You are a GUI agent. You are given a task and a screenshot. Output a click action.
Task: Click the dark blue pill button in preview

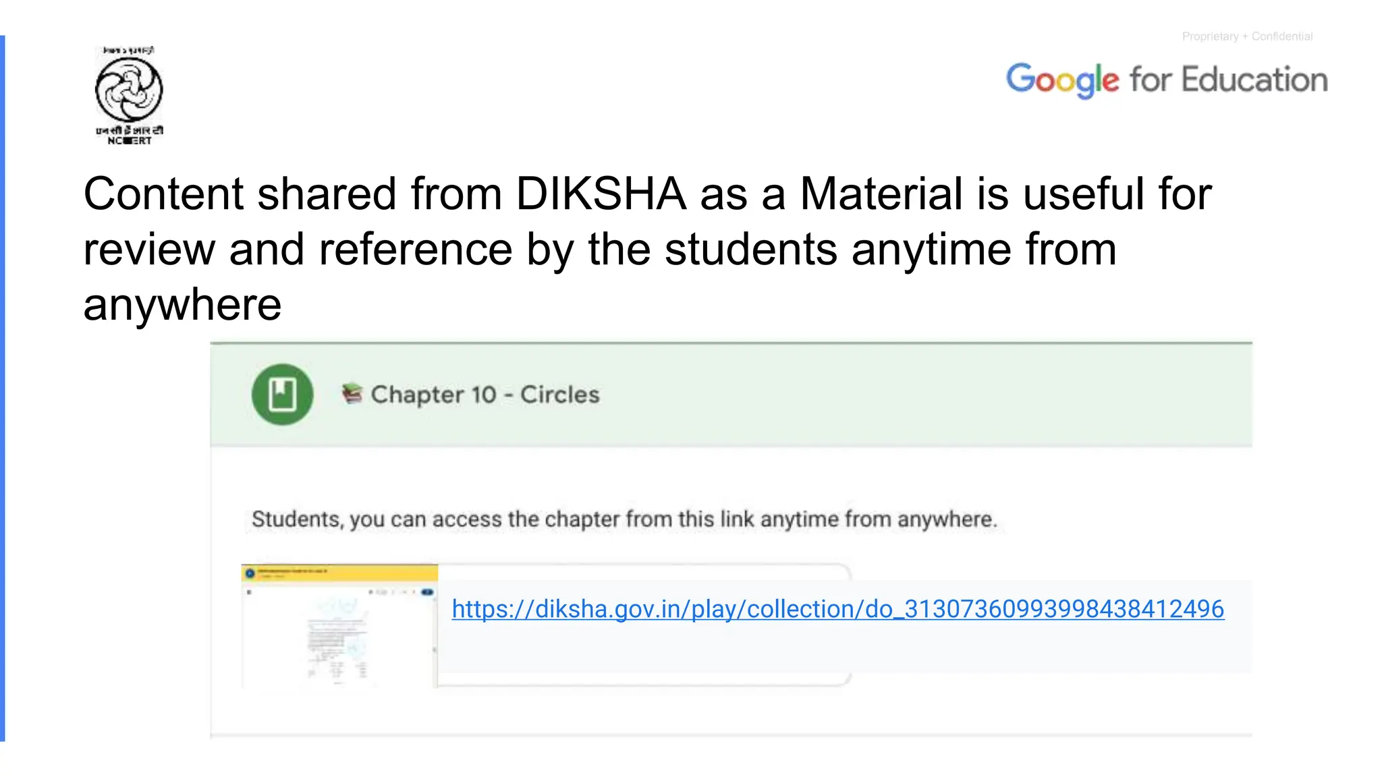tap(426, 592)
